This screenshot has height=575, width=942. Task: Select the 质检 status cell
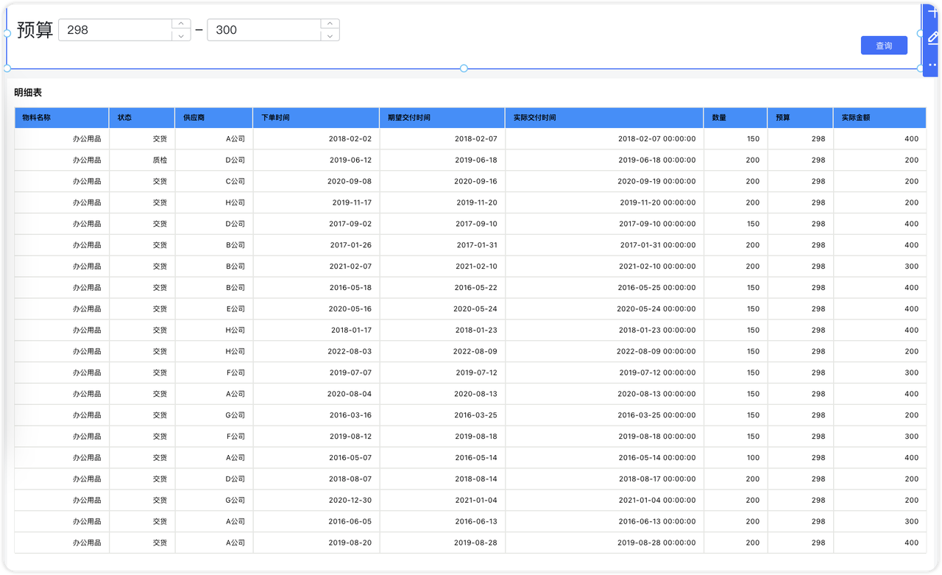click(142, 160)
